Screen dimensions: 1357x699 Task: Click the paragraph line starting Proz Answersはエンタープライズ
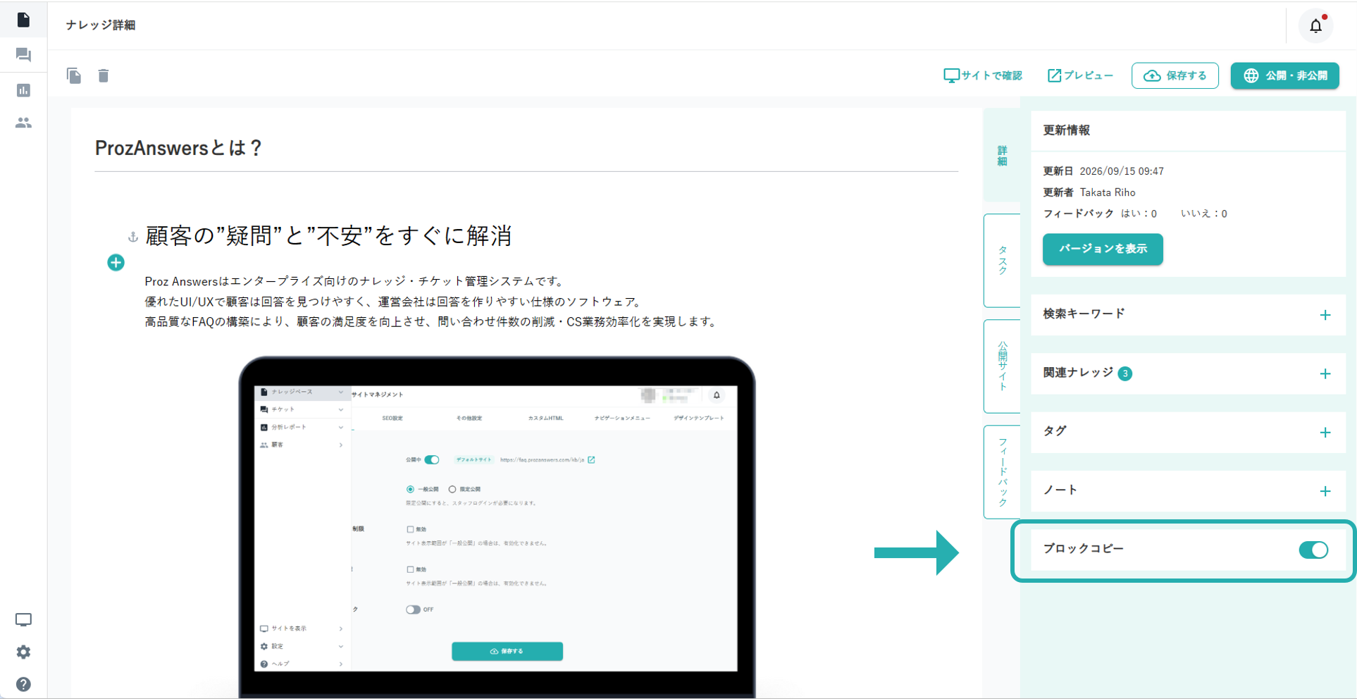(356, 281)
